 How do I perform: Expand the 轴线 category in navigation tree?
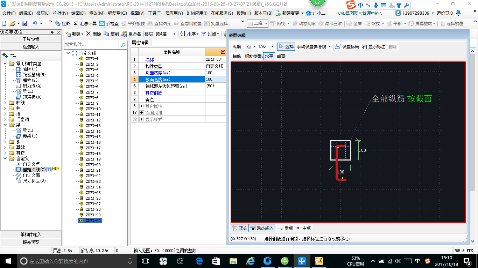pyautogui.click(x=5, y=103)
